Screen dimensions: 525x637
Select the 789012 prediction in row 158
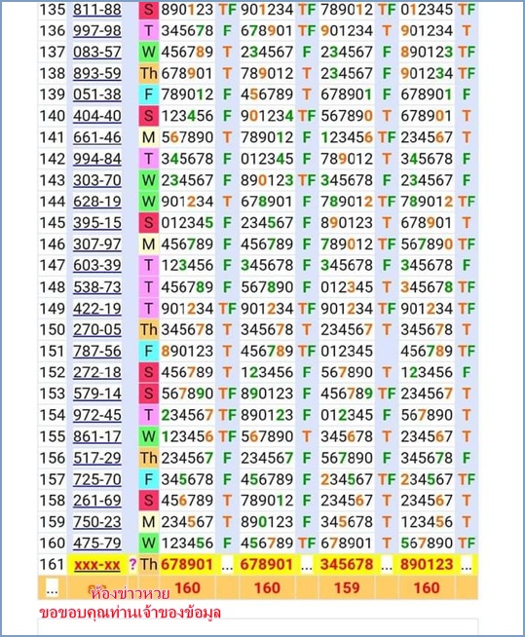267,501
